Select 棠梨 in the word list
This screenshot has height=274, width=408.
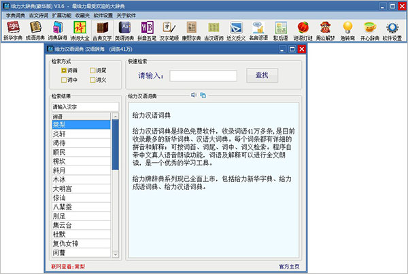coord(81,125)
